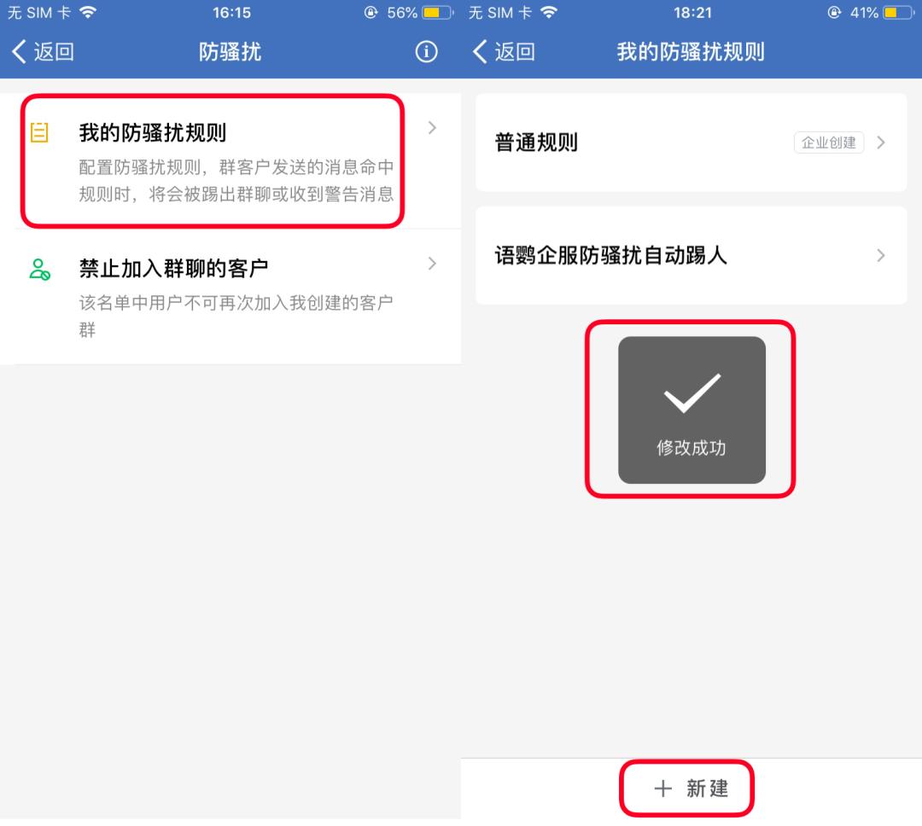Tap the 修改成功 toast message

click(692, 410)
